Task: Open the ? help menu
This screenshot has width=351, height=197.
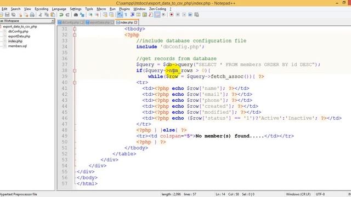Action: pos(171,9)
